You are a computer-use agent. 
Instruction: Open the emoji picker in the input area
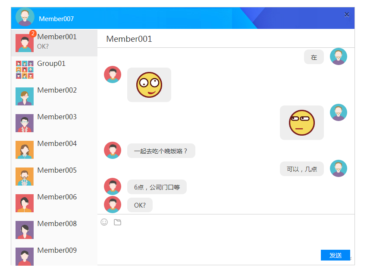[104, 222]
